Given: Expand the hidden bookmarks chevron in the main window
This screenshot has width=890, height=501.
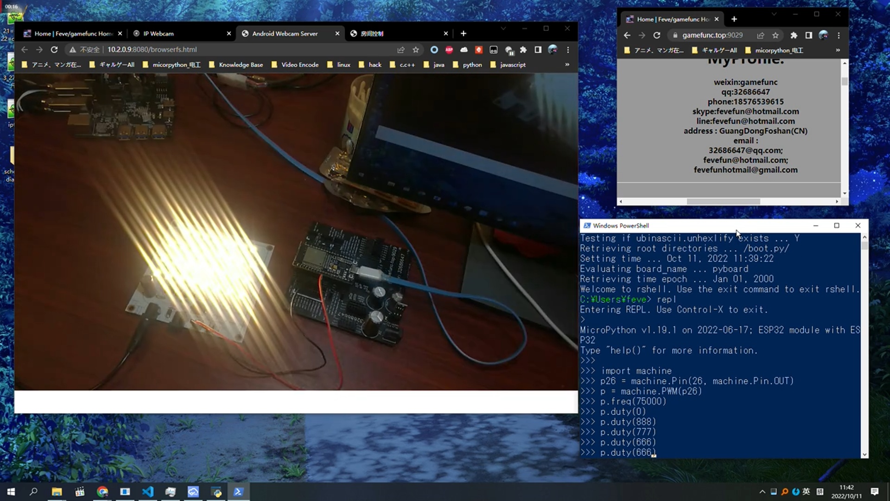Looking at the screenshot, I should (x=567, y=64).
